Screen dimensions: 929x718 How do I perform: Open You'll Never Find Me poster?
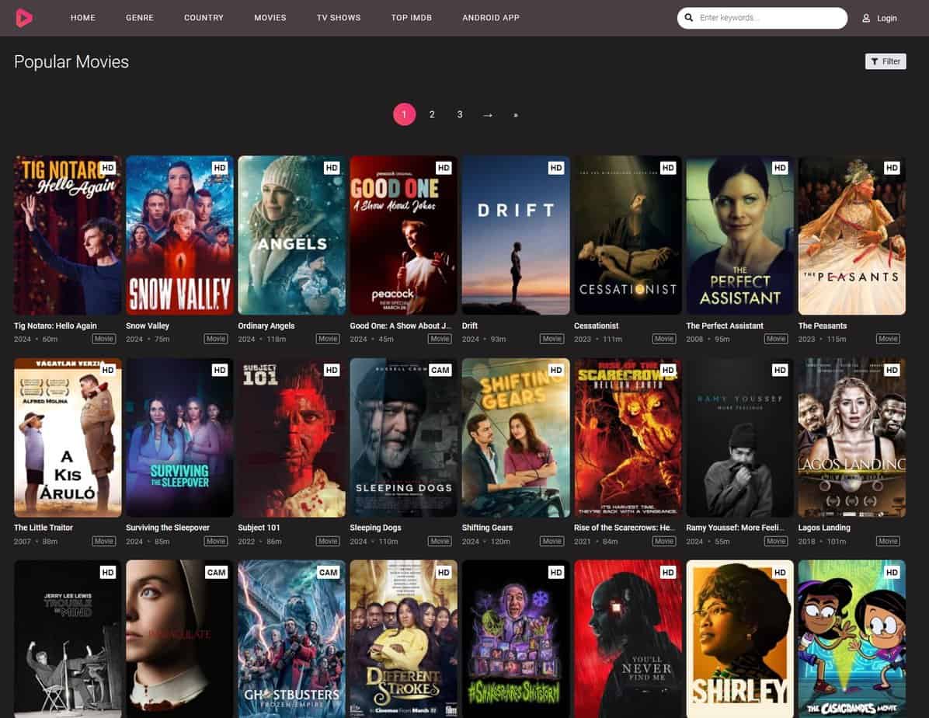click(x=628, y=640)
